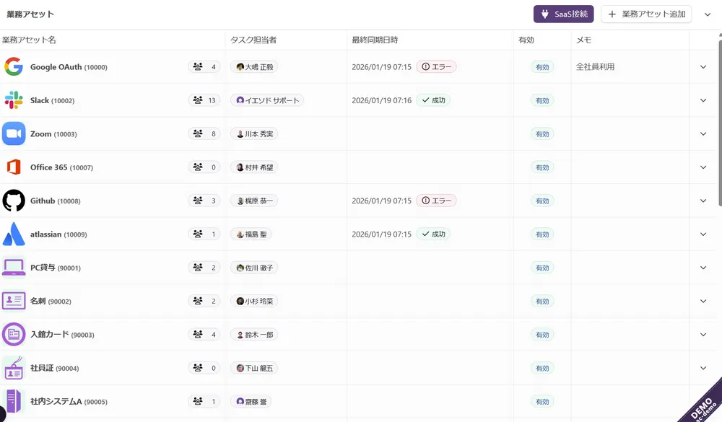This screenshot has height=422, width=722.
Task: Click the 有効 toggle for Google OAuth
Action: (x=542, y=66)
